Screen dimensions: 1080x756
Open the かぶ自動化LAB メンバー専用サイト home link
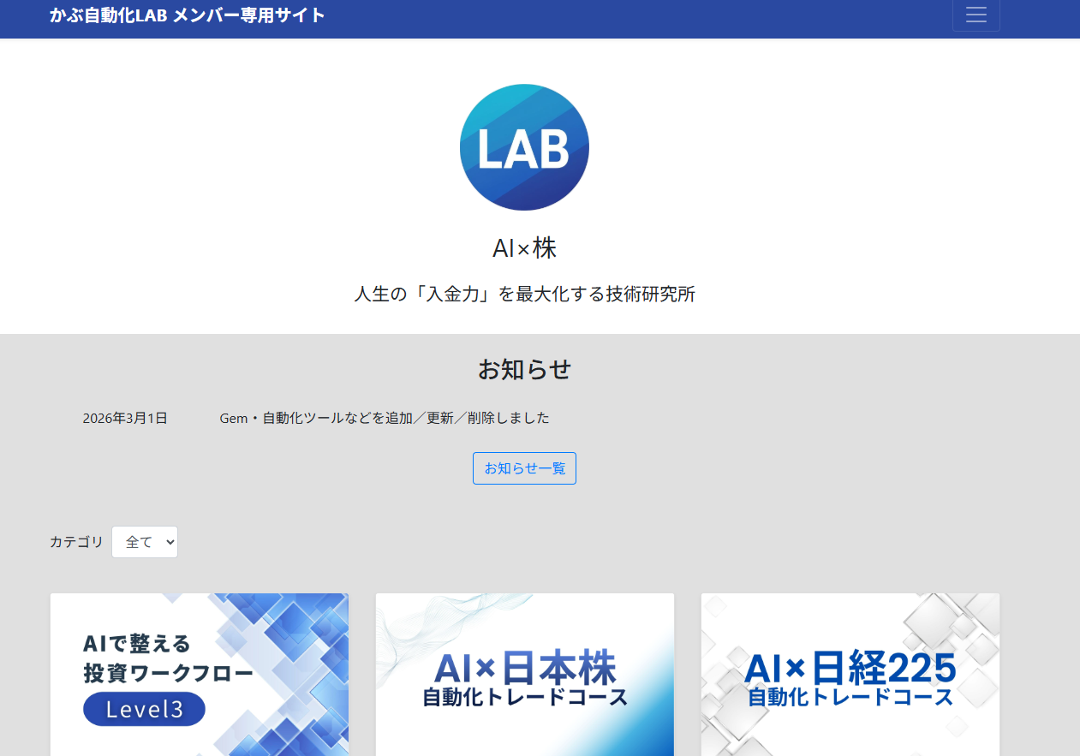point(188,15)
